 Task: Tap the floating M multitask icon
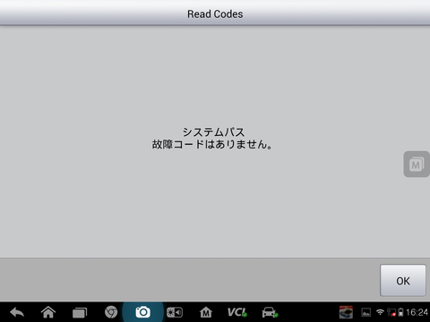(417, 164)
